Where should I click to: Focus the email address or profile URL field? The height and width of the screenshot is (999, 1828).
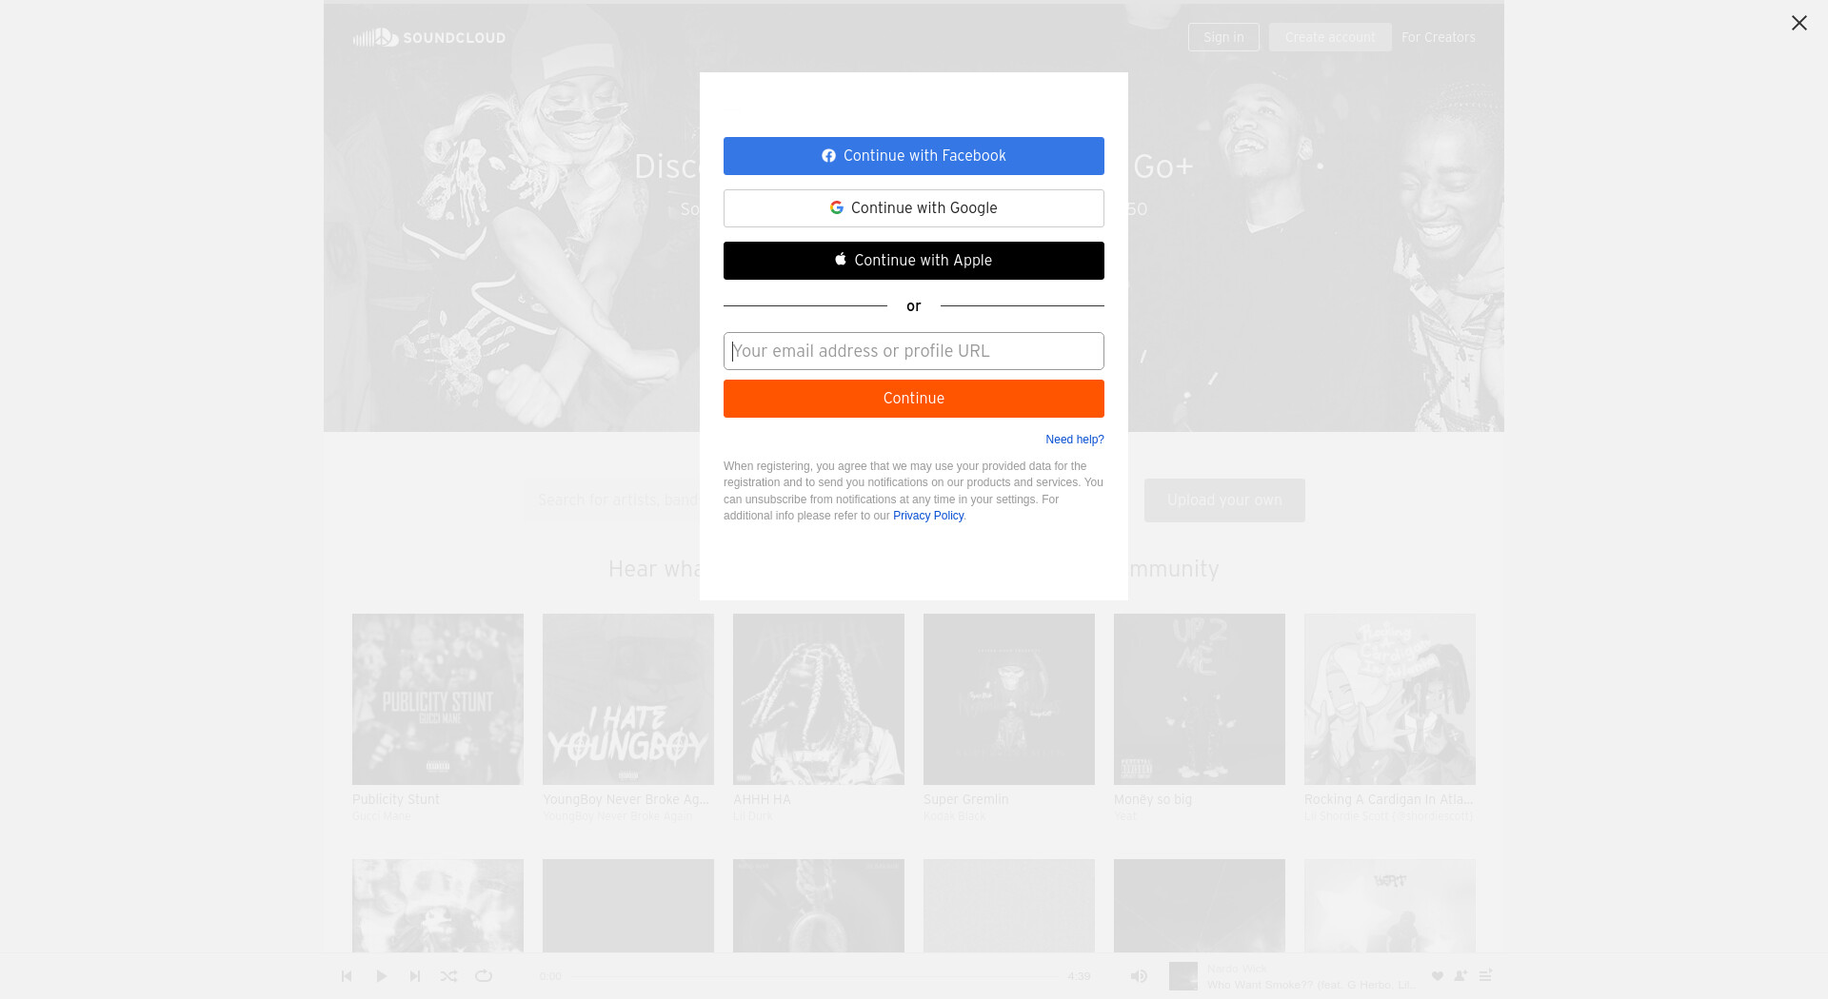pyautogui.click(x=914, y=351)
